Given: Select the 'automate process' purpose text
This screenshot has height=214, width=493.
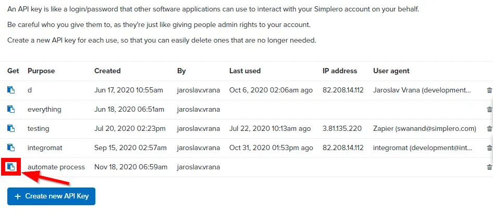Looking at the screenshot, I should click(x=56, y=167).
